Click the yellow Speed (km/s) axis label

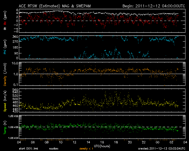(x=5, y=101)
